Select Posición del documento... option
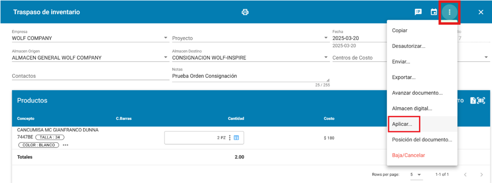492x183 pixels. point(422,140)
